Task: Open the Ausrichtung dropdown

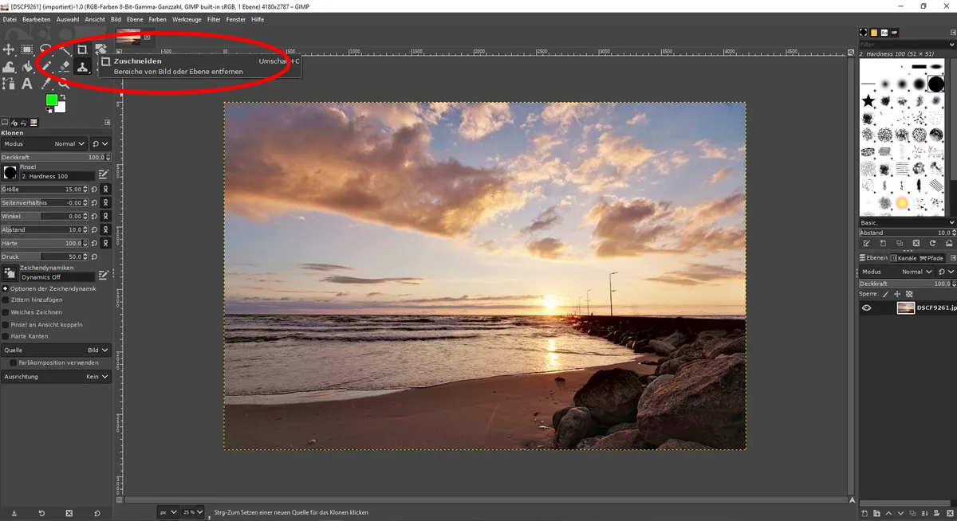Action: [x=56, y=376]
